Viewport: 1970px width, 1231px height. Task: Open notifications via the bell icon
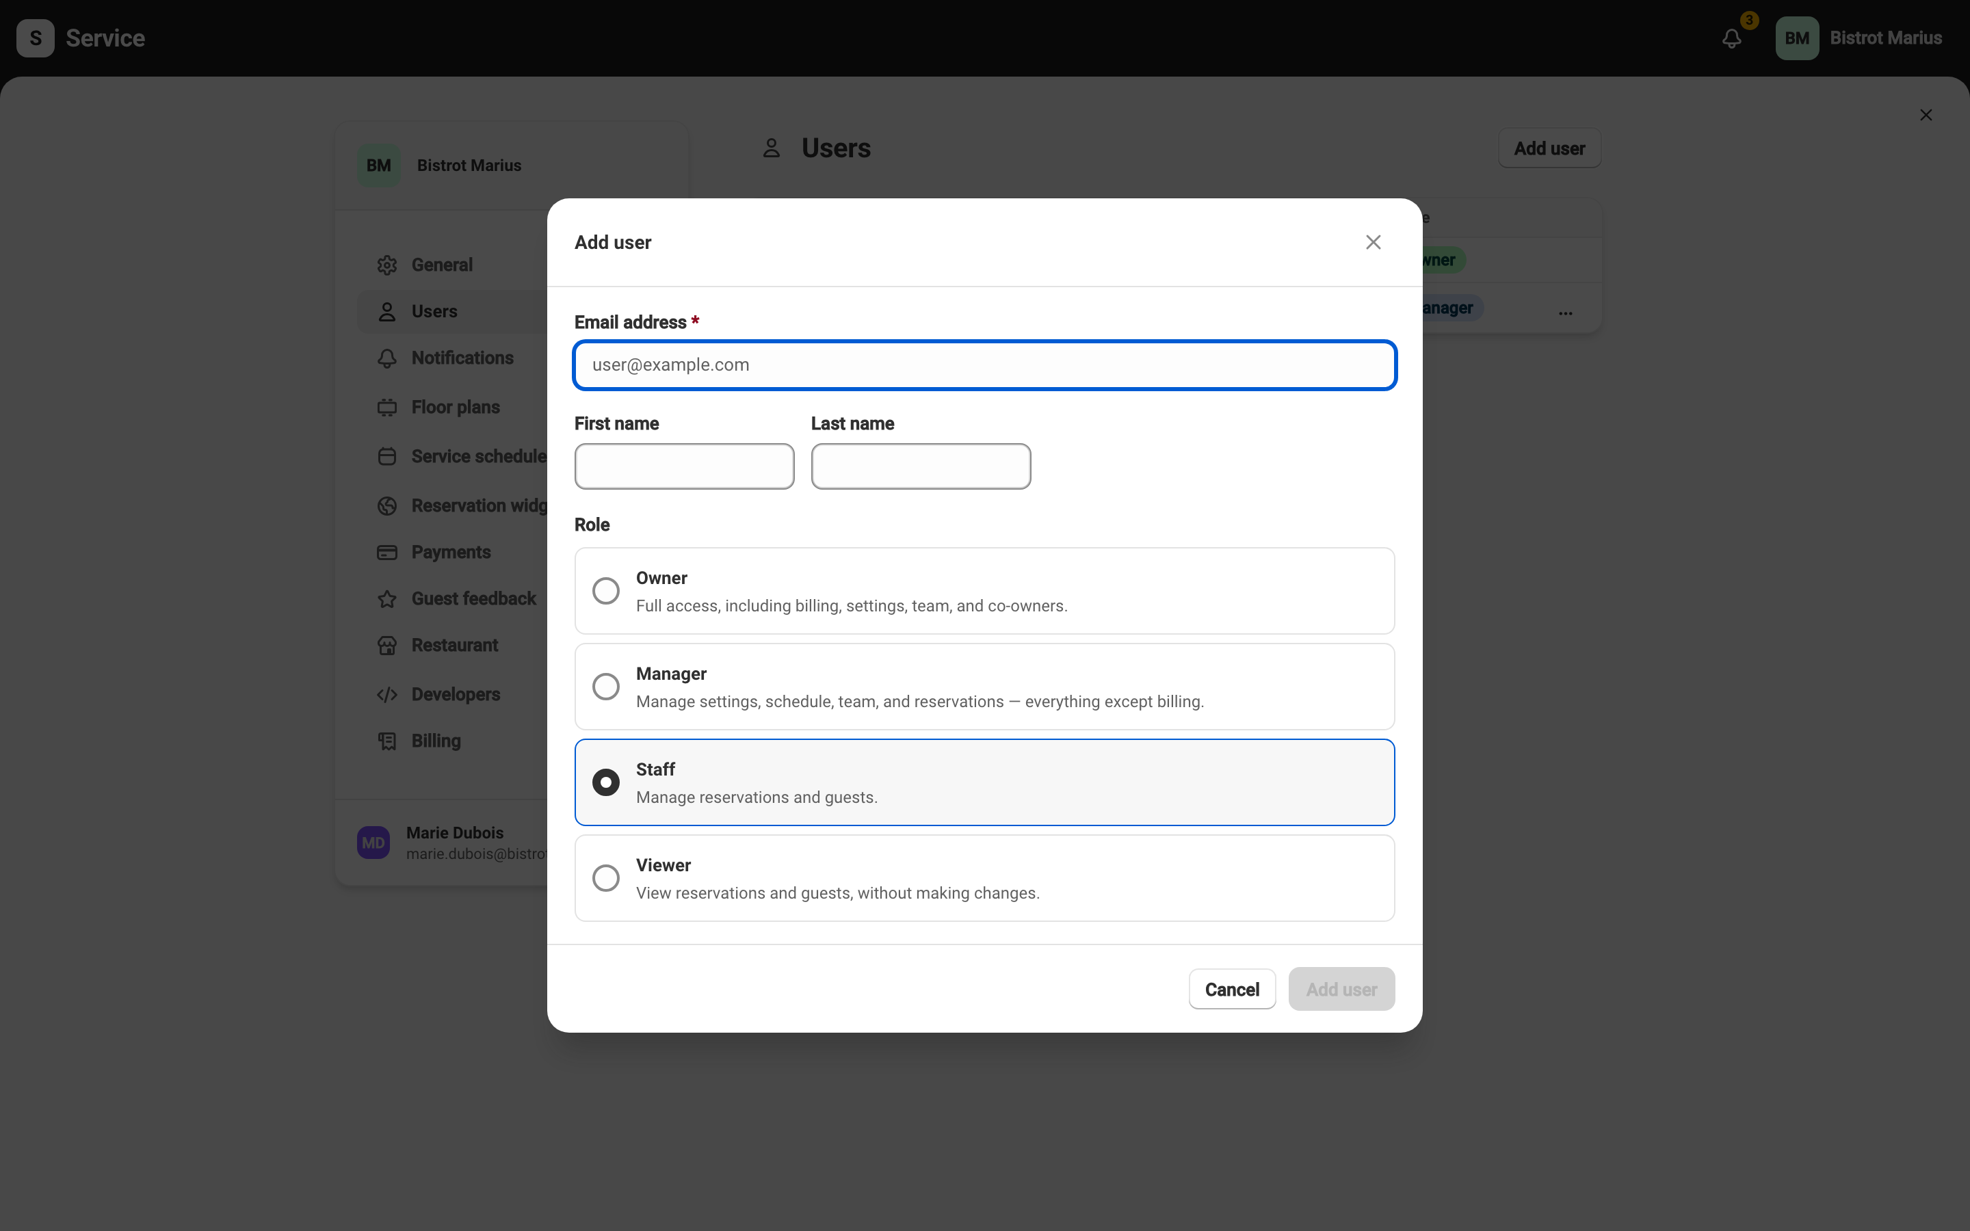(x=1731, y=38)
